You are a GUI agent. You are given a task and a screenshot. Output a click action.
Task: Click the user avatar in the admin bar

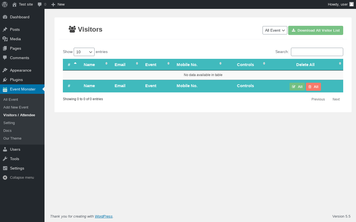(x=352, y=4)
